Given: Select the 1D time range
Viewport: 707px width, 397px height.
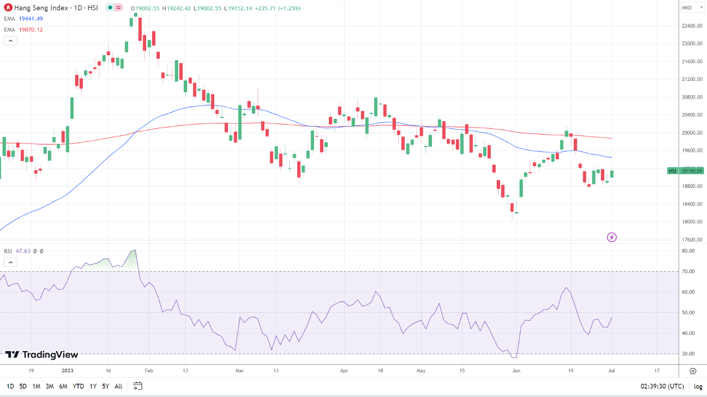Looking at the screenshot, I should [10, 386].
